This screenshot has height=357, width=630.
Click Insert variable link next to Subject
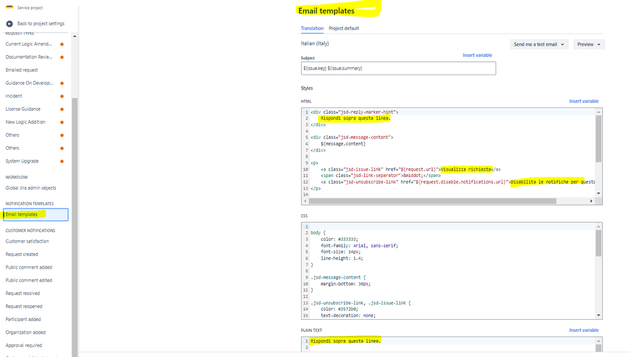click(x=477, y=55)
